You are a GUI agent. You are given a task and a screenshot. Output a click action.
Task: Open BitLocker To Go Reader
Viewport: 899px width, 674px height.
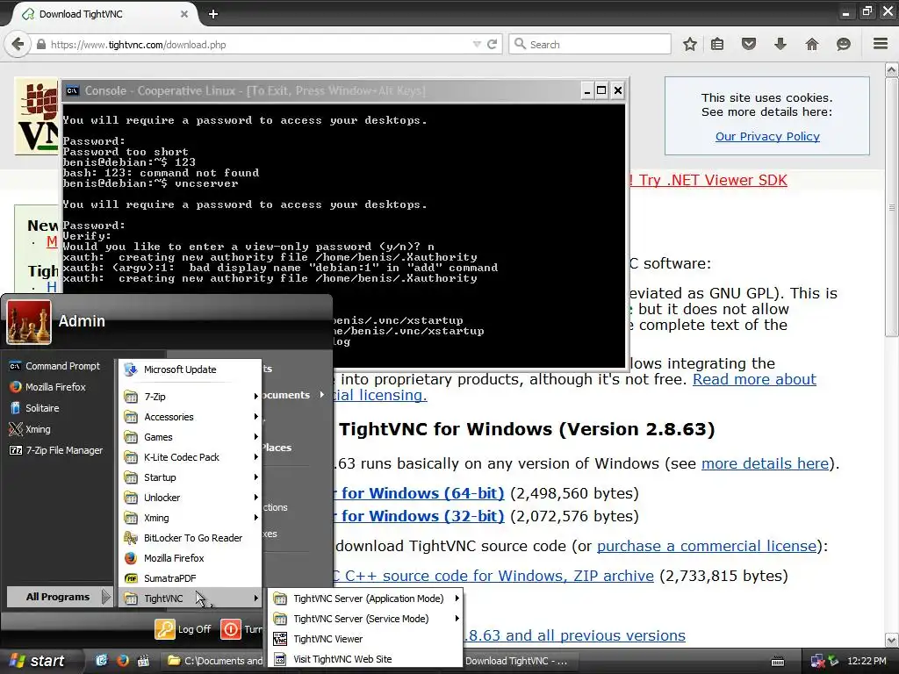191,538
